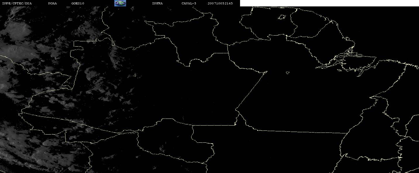Click the GOES10 satellite label
Viewport: 419px width, 173px height.
point(78,3)
